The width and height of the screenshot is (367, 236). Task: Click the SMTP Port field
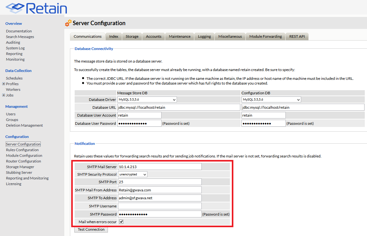160,182
